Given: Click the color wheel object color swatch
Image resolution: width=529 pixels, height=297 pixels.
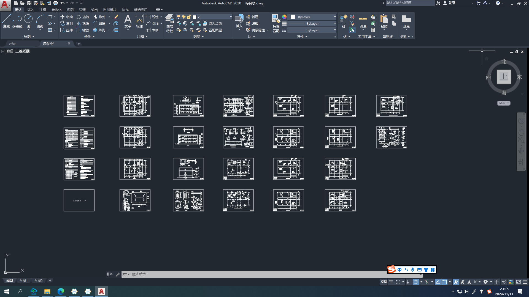Looking at the screenshot, I should 284,17.
